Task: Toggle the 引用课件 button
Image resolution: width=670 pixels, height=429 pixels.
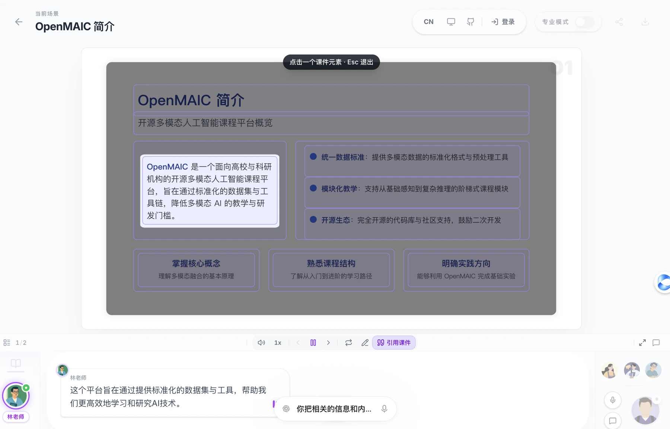Action: [394, 343]
